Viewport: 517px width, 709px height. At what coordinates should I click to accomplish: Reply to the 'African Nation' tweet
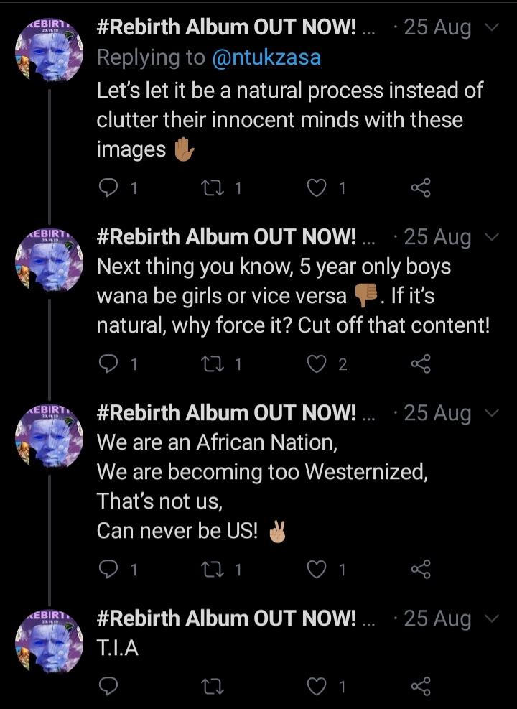108,570
